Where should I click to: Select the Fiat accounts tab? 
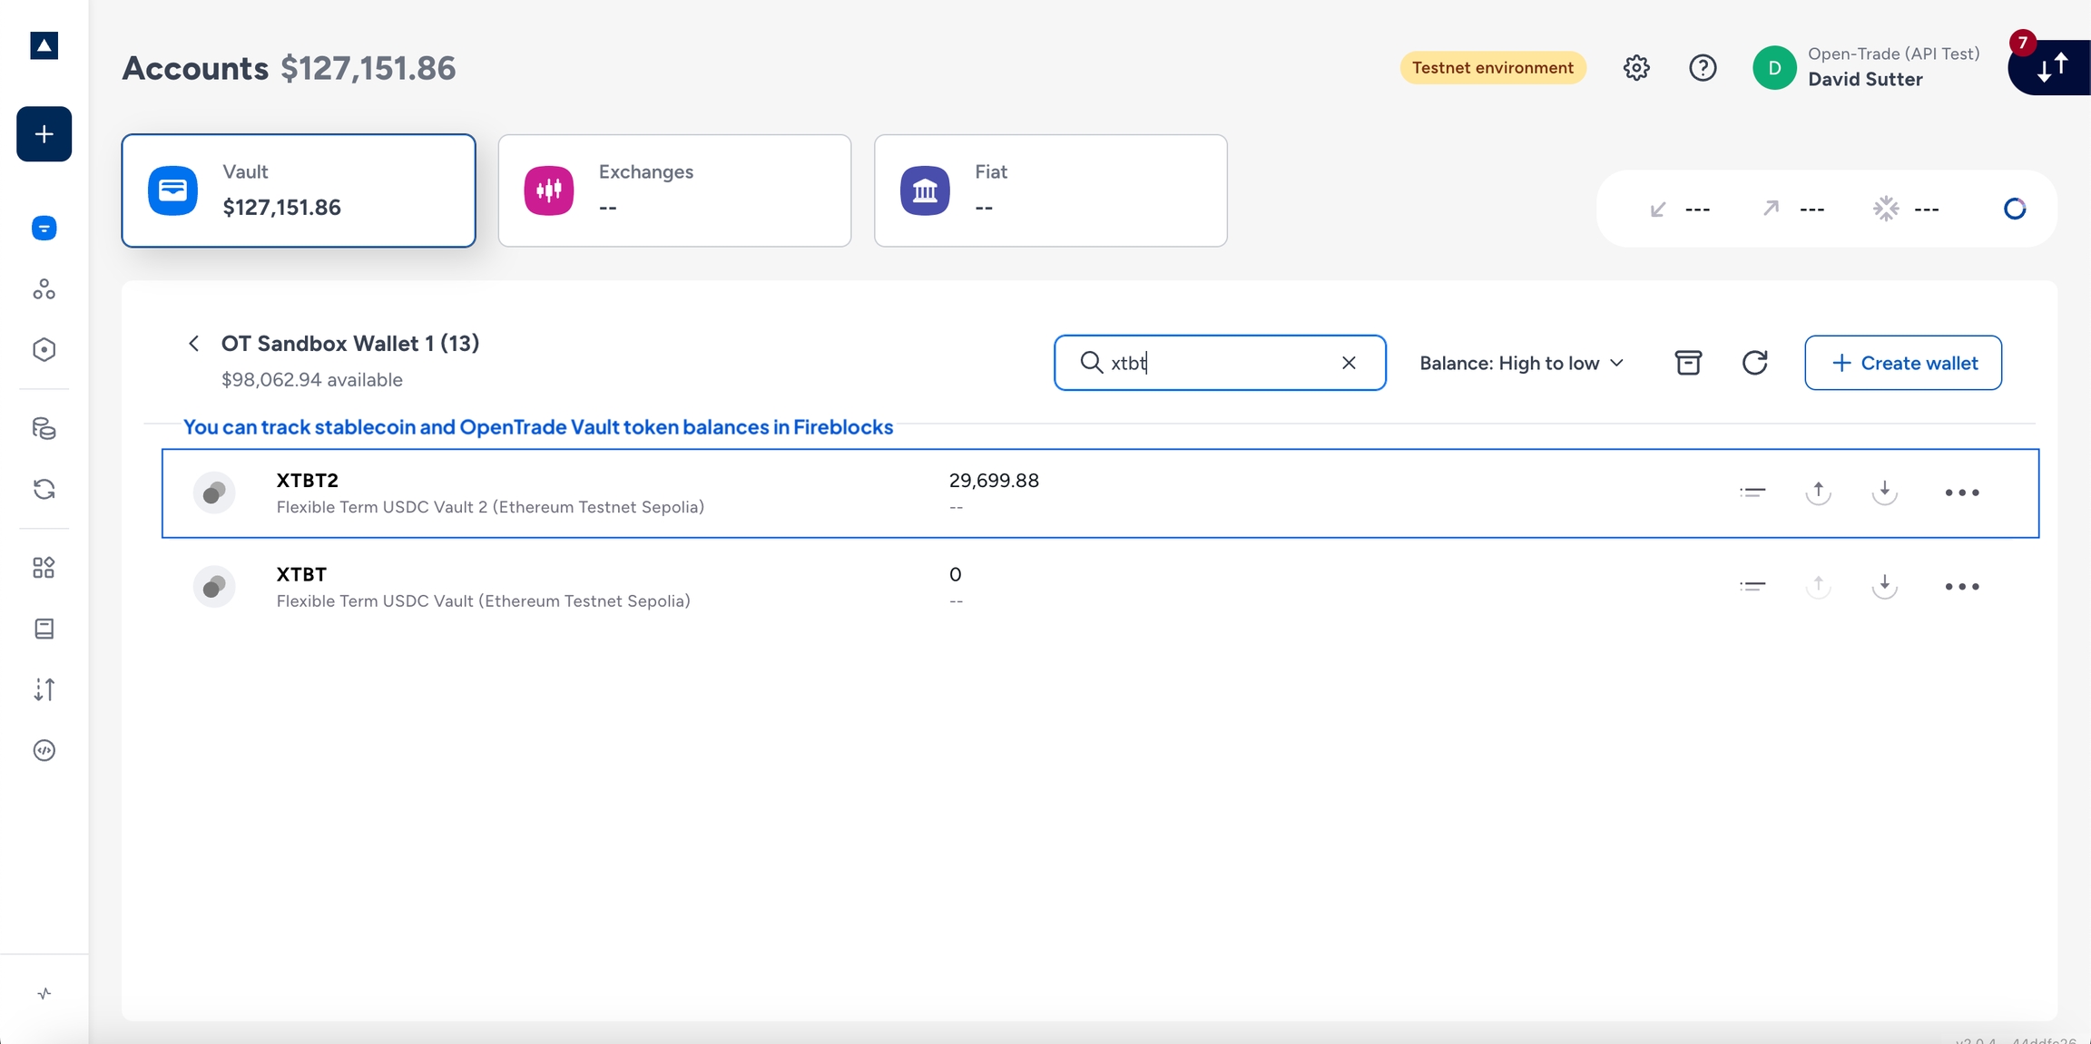[x=1050, y=190]
